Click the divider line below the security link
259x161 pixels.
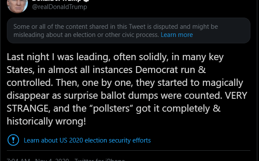click(x=129, y=150)
